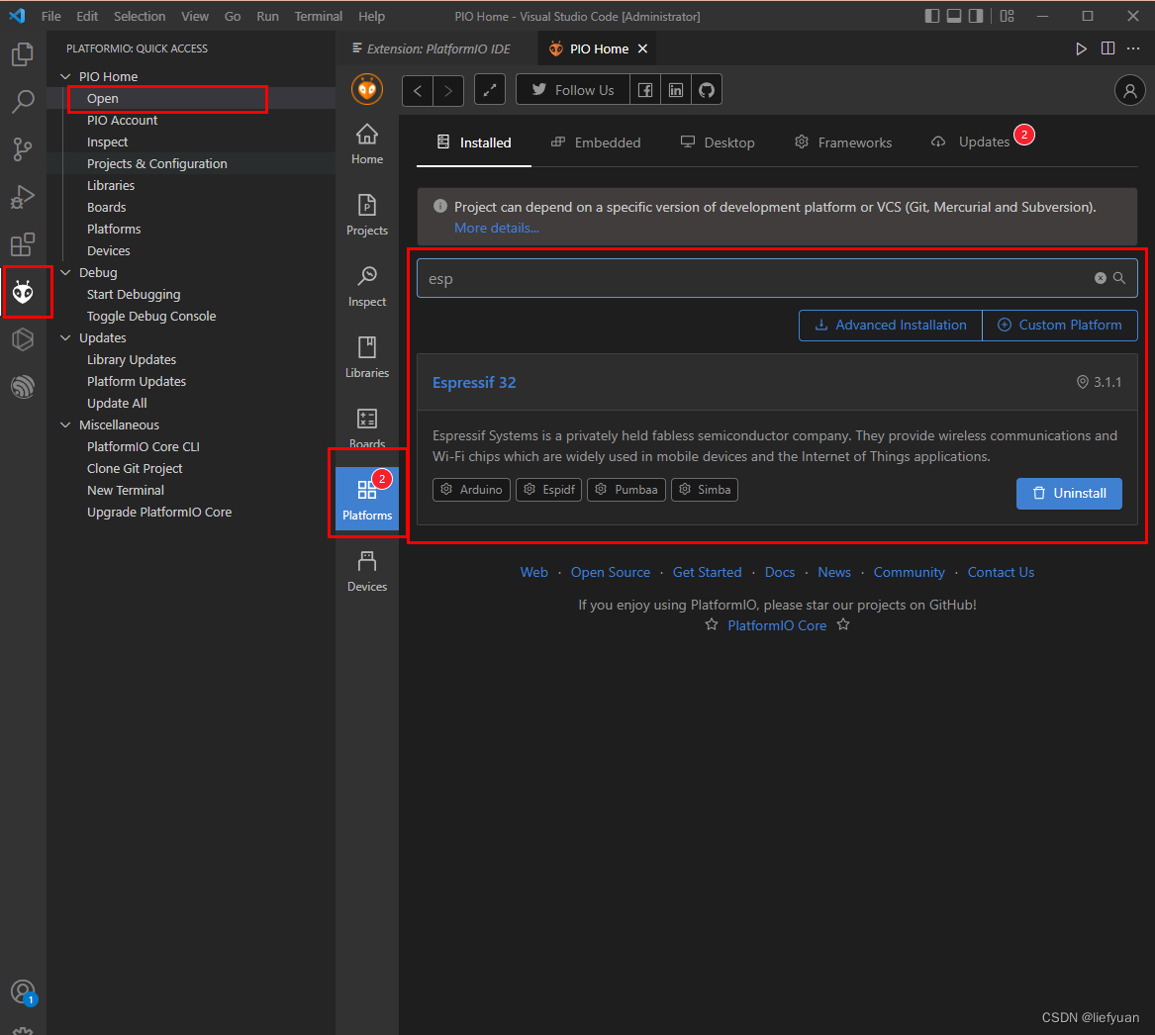Close the PIO Home editor tab
The width and height of the screenshot is (1155, 1035).
coord(642,48)
